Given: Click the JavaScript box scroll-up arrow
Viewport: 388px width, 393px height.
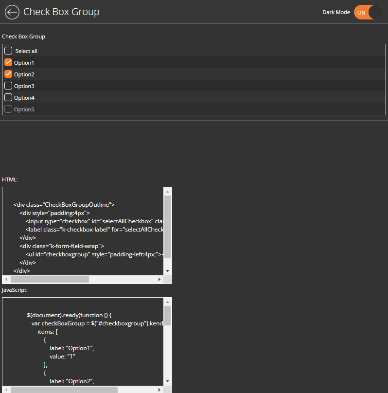Looking at the screenshot, I should [x=168, y=302].
